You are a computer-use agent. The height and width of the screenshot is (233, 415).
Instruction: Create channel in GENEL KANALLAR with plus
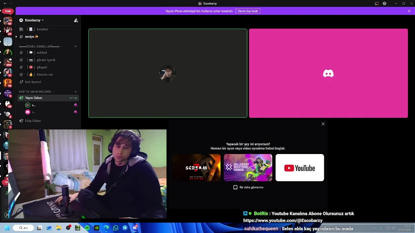coord(76,46)
